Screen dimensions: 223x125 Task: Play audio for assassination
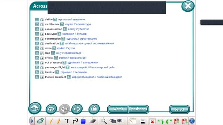pos(41,29)
